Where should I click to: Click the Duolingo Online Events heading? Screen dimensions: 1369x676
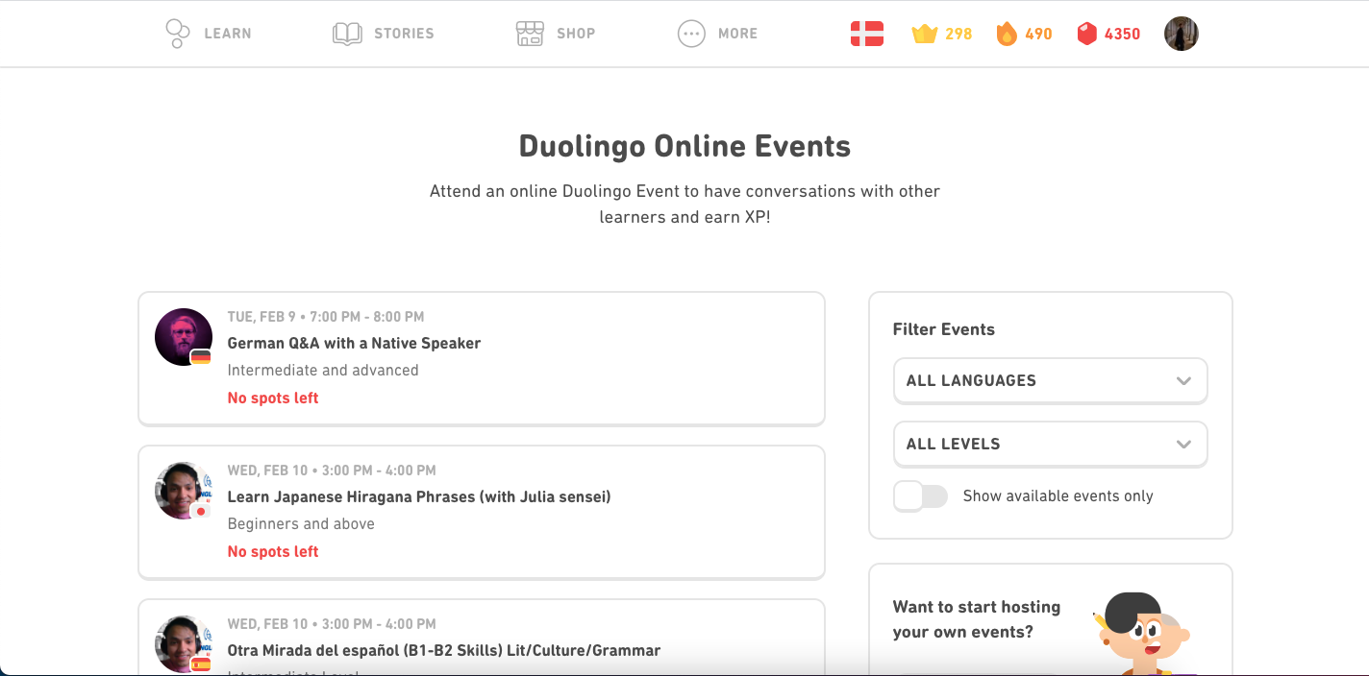pos(684,146)
